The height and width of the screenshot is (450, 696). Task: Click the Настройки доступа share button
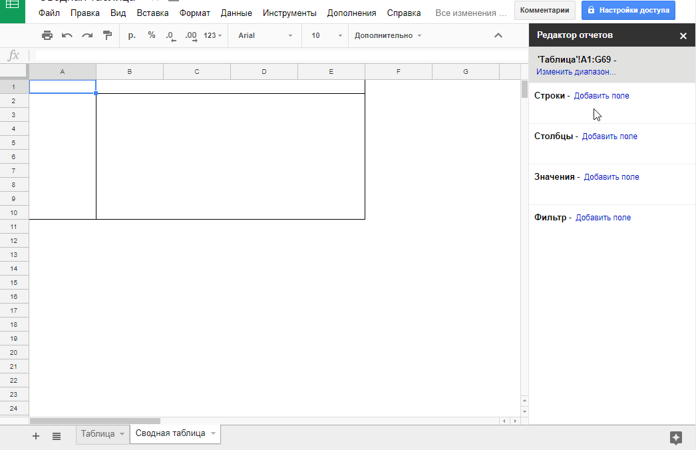click(628, 10)
